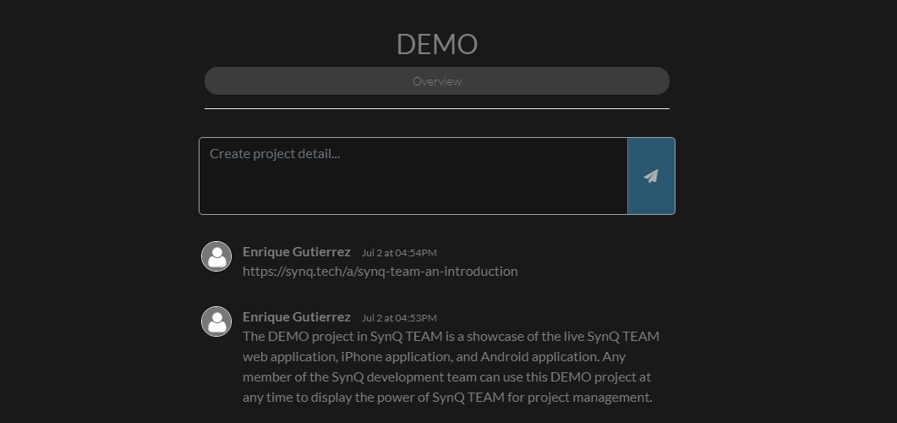Click the Jul 2 at 04:53PM timestamp

coord(399,318)
